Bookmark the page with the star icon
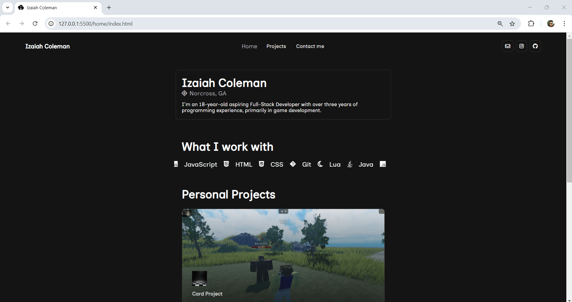572x302 pixels. 512,24
